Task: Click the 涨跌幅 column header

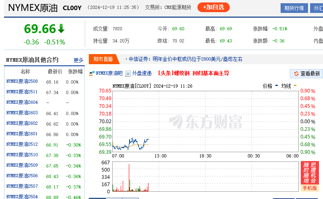Action: click(75, 72)
